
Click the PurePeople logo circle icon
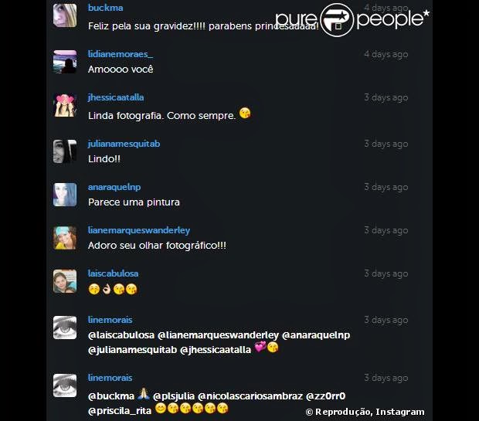337,20
